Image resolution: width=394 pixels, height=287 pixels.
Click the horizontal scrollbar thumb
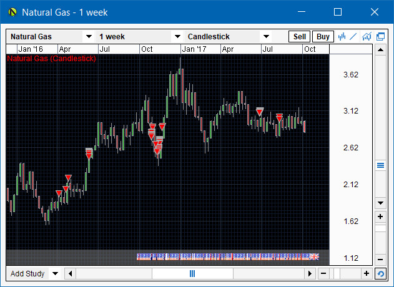point(192,274)
